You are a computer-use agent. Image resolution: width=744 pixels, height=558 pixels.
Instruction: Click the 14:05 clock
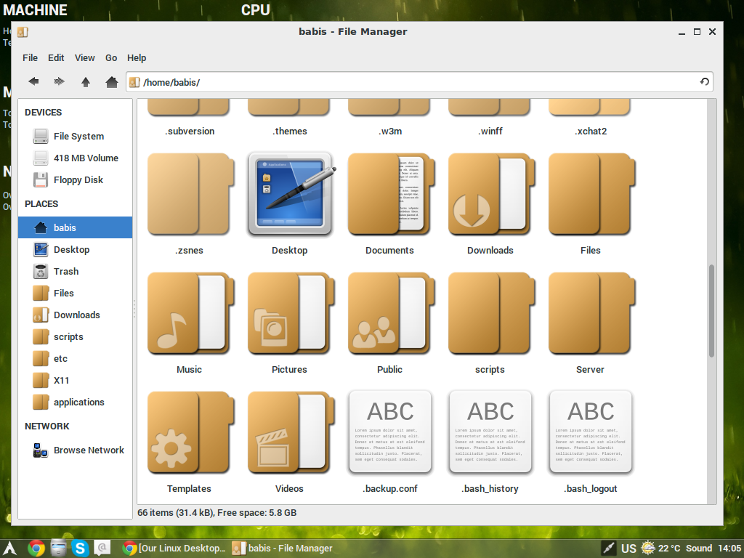pos(729,549)
